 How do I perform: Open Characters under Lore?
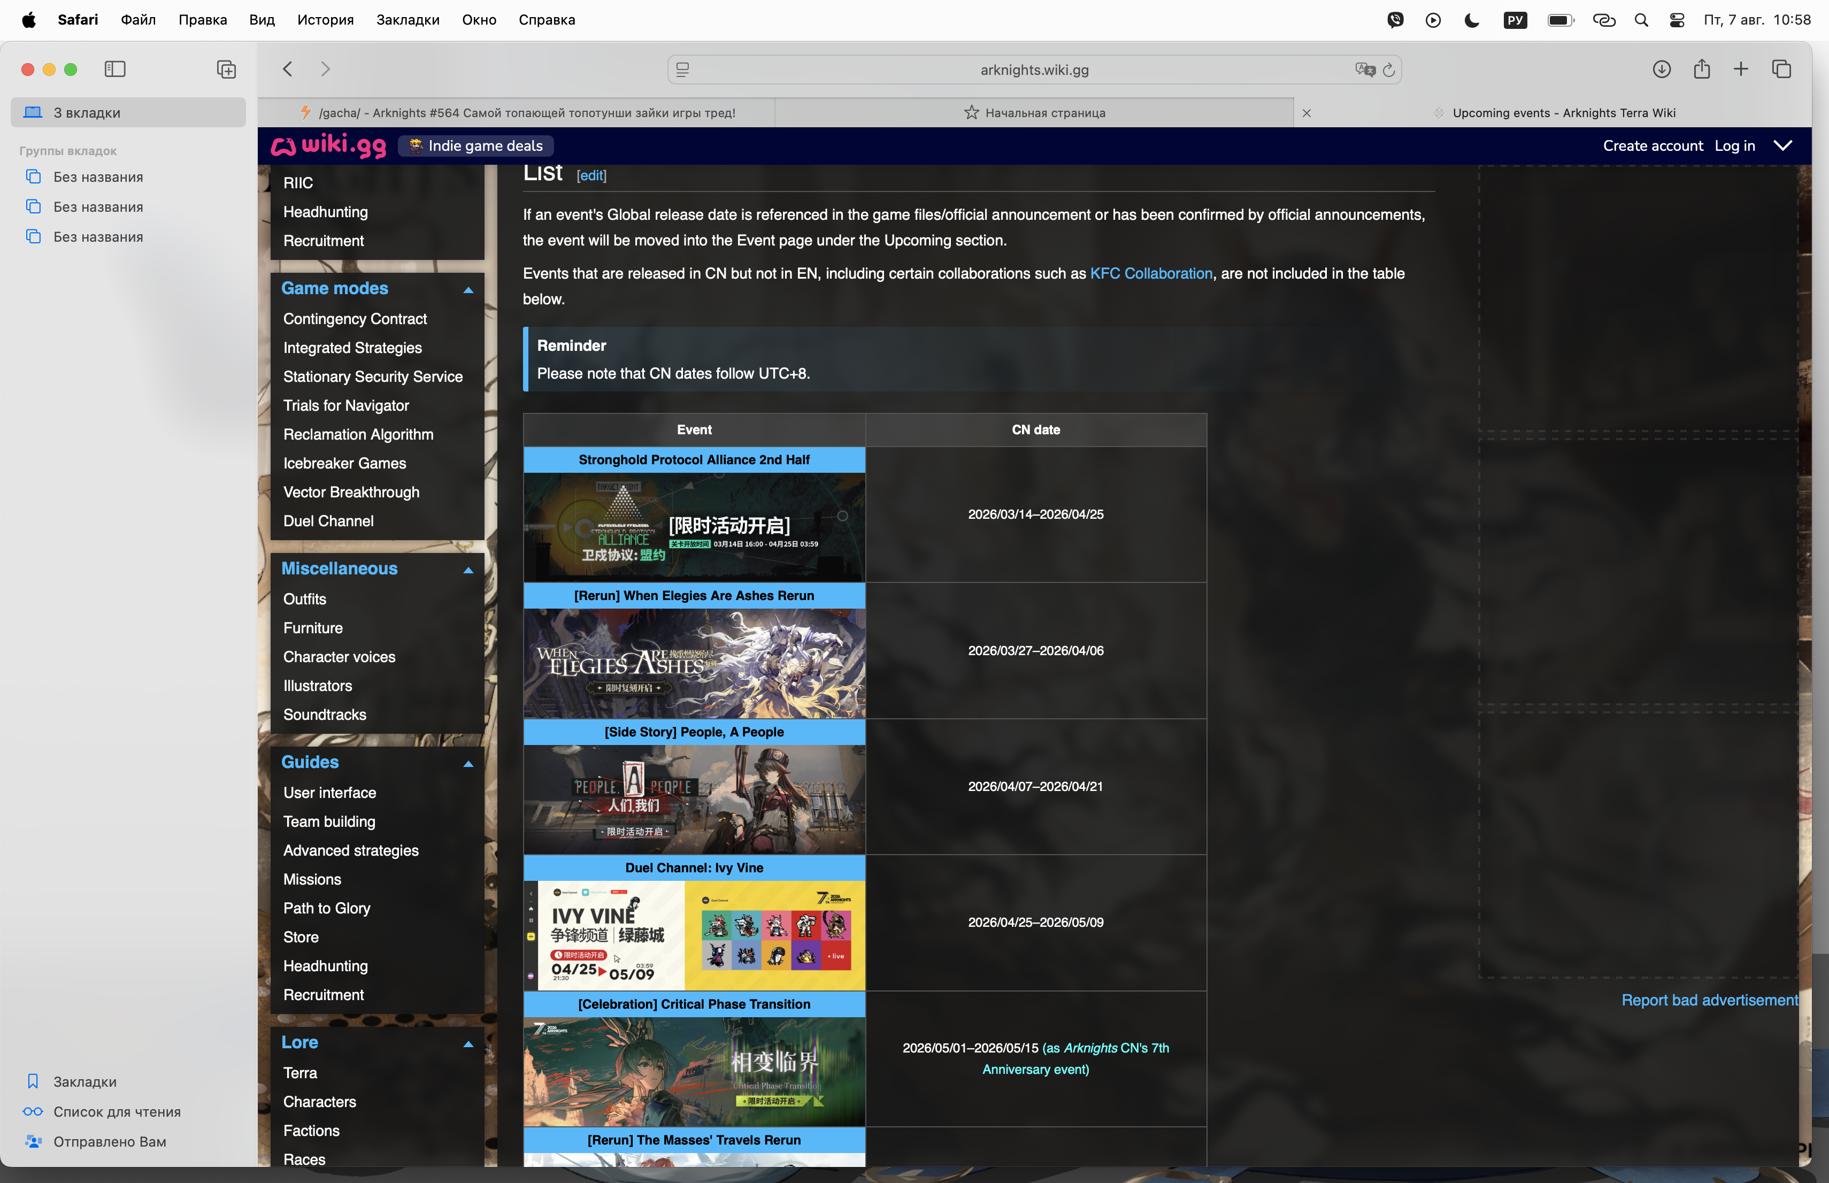(x=320, y=1102)
